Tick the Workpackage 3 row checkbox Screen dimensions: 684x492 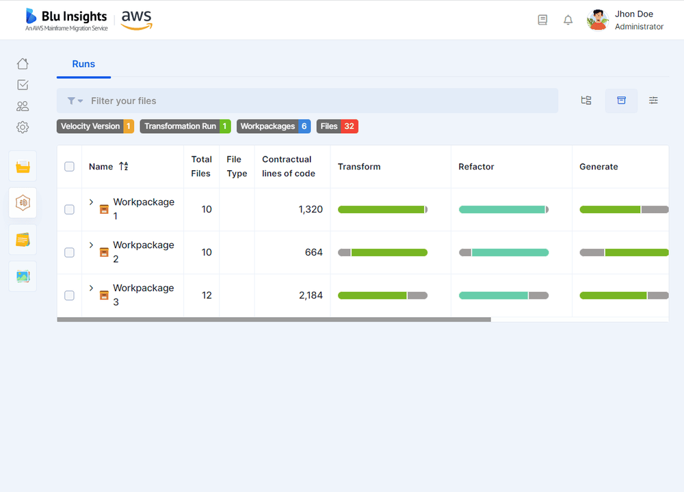pyautogui.click(x=68, y=295)
